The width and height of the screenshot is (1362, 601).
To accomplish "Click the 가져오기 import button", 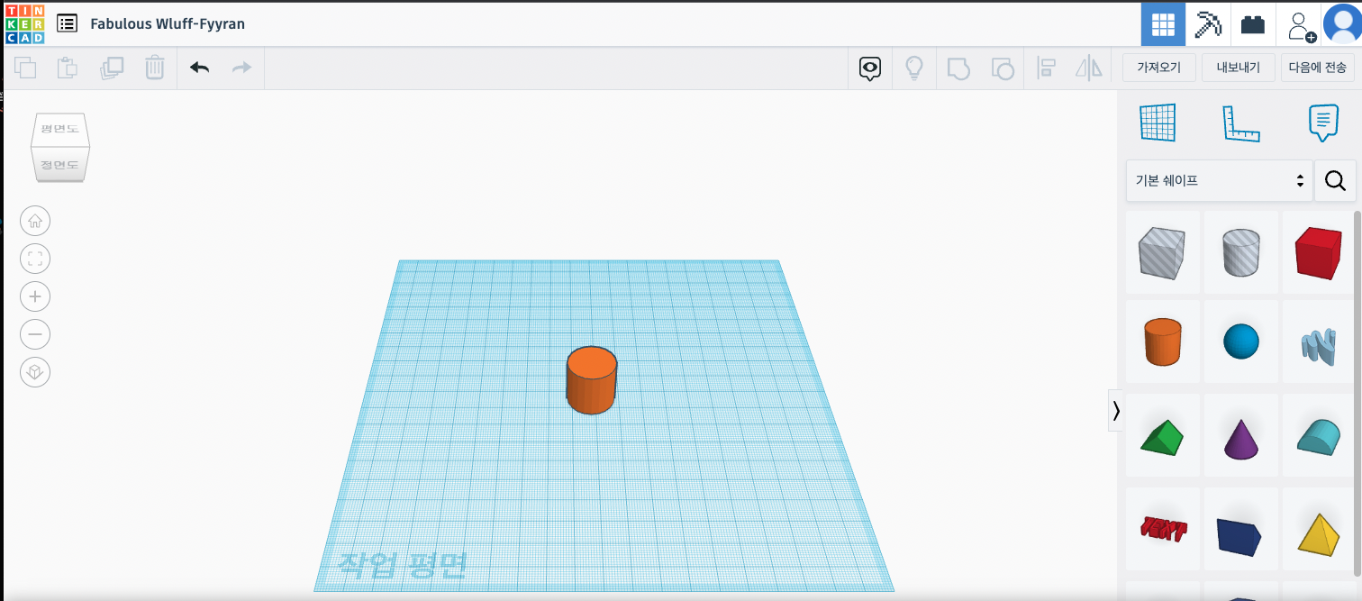I will (x=1158, y=68).
